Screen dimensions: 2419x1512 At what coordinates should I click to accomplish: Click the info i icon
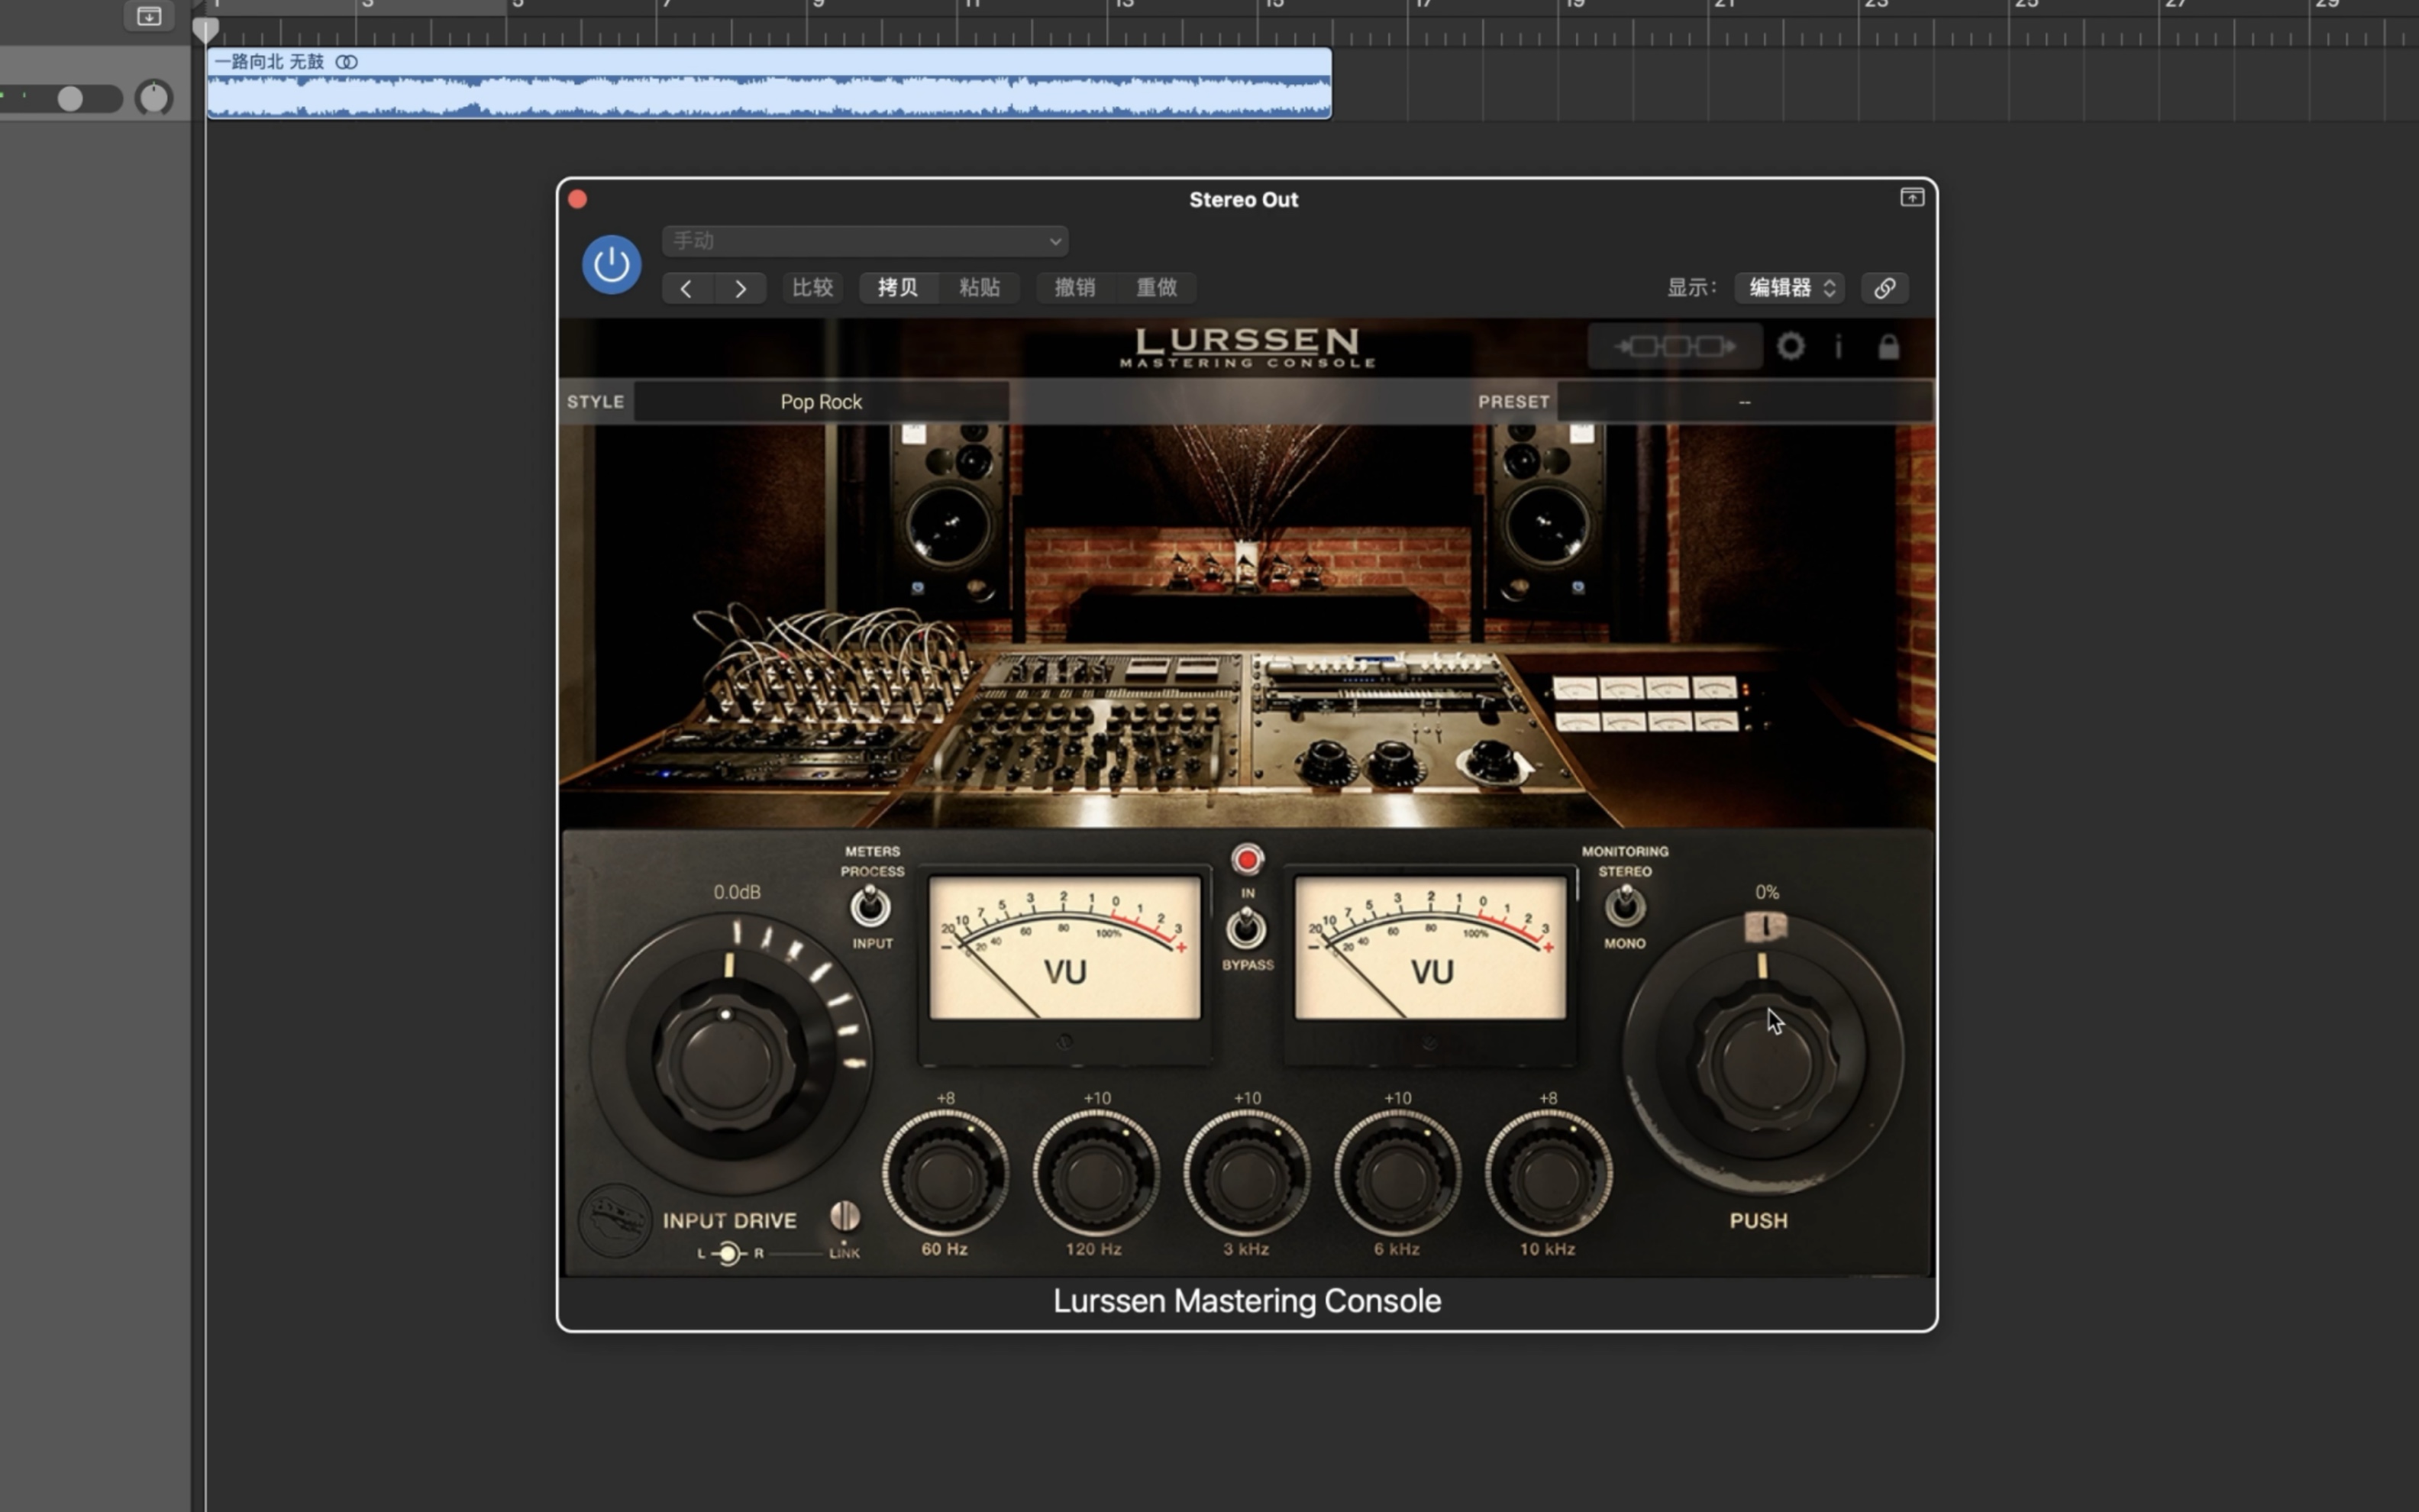[x=1838, y=347]
